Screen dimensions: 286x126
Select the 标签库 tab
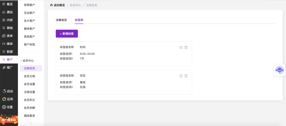79,20
